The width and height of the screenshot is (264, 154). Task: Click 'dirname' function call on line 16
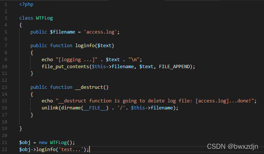coord(71,108)
